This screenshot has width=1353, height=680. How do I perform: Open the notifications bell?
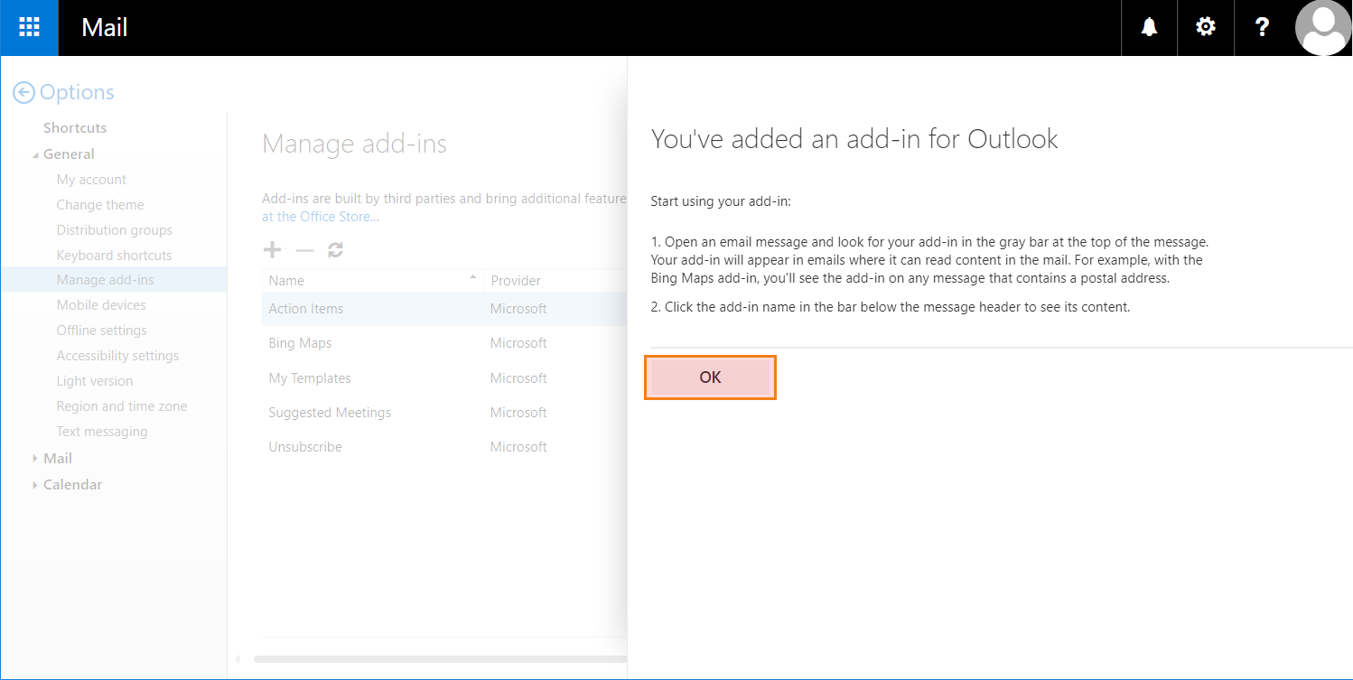click(1149, 27)
